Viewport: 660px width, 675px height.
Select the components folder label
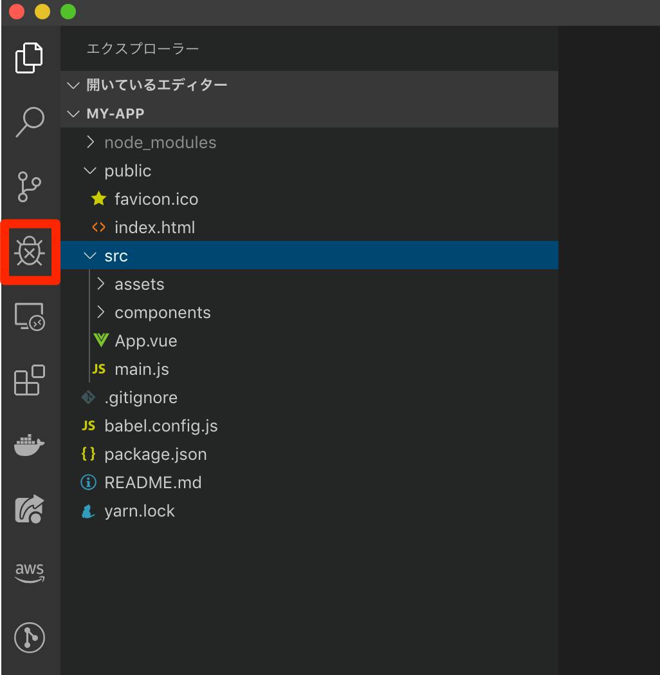[163, 313]
